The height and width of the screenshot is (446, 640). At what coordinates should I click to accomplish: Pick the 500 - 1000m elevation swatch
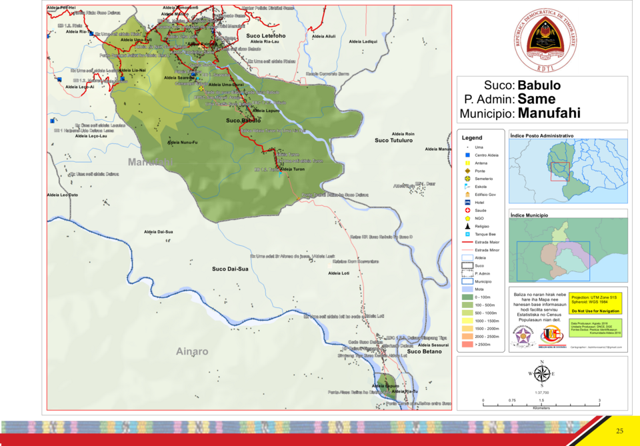pos(467,313)
